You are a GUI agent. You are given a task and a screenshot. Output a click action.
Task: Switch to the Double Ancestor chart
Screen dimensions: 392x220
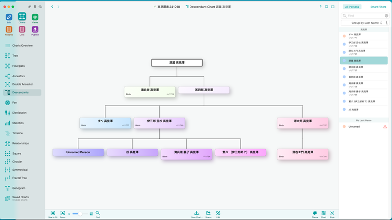click(22, 84)
